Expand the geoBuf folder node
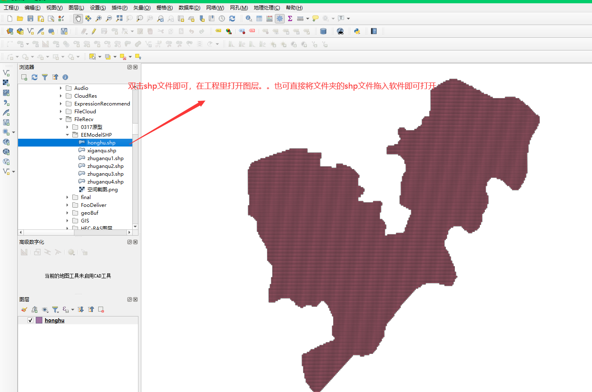This screenshot has width=592, height=392. tap(67, 213)
